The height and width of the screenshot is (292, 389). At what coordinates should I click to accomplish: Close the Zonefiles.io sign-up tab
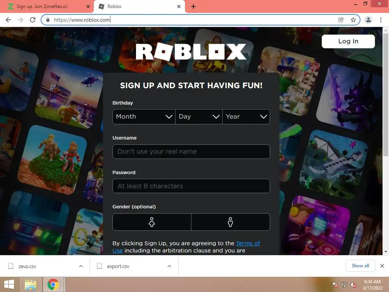[88, 6]
